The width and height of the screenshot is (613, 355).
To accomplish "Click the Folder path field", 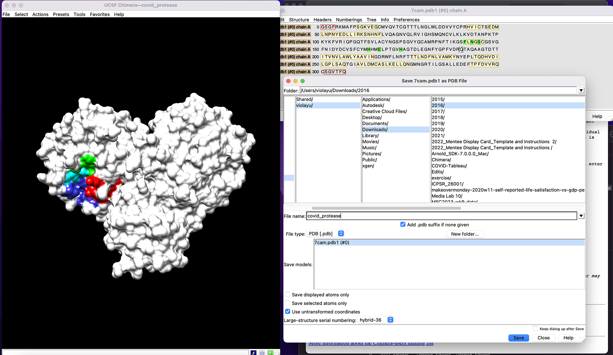I will point(438,91).
